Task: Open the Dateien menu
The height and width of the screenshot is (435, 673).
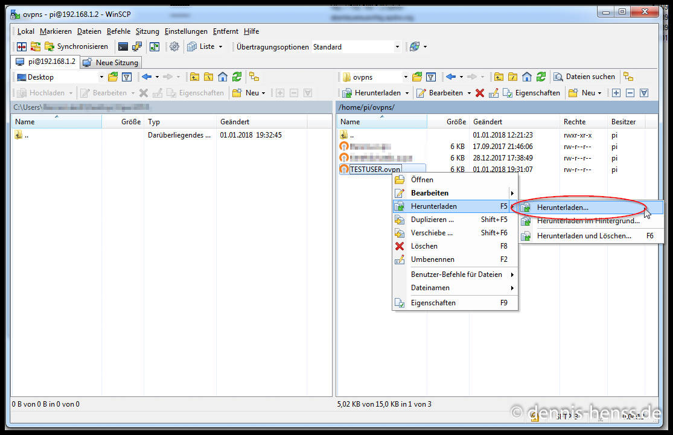Action: click(x=89, y=31)
